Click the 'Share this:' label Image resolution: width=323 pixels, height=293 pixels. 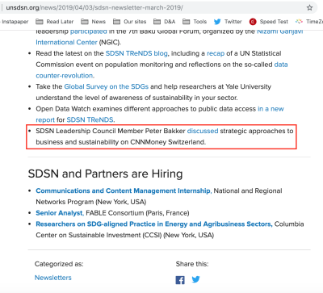pos(192,264)
